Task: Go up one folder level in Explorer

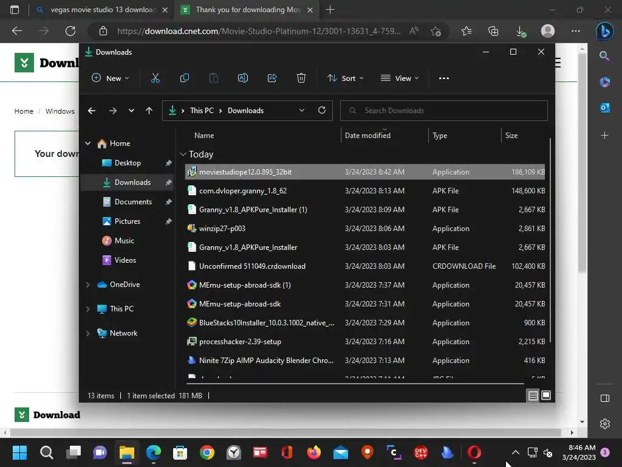Action: [x=149, y=111]
